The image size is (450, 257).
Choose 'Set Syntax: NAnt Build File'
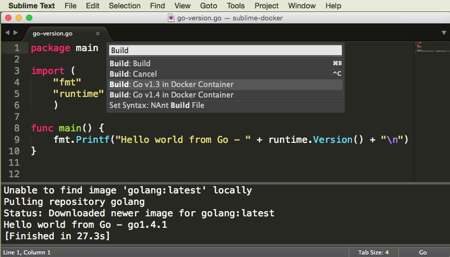(226, 105)
